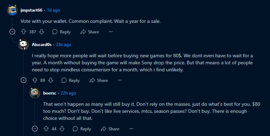Reply to jmpstart66's comment
The height and width of the screenshot is (136, 270).
click(x=62, y=32)
